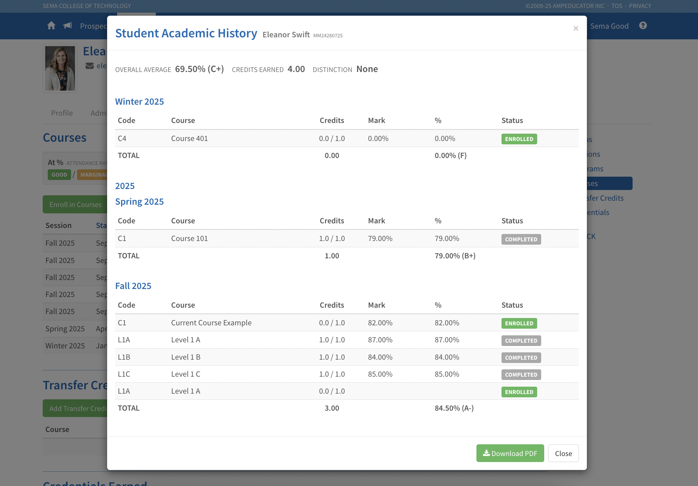The height and width of the screenshot is (486, 698).
Task: Close the modal with X icon
Action: pos(576,28)
